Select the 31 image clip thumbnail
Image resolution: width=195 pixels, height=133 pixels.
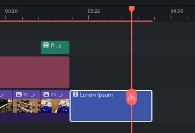[27, 106]
